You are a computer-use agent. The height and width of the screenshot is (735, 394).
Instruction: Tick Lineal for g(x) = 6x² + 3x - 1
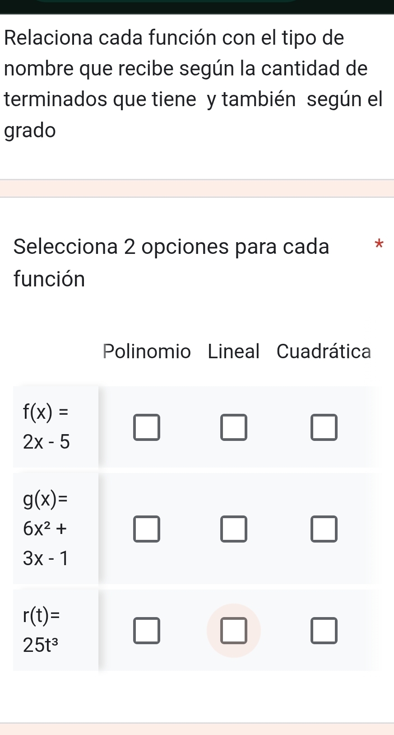[x=234, y=529]
